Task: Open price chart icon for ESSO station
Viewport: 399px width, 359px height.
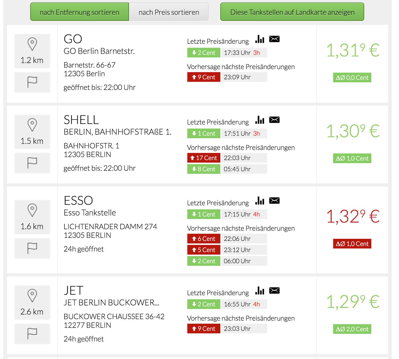Action: click(x=260, y=200)
